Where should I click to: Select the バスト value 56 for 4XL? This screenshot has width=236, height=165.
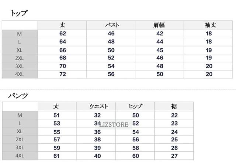tap(111, 74)
